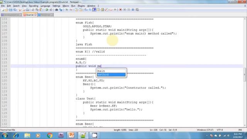The image size is (247, 139).
Task: Click the INS indicator in status bar
Action: [x=240, y=130]
